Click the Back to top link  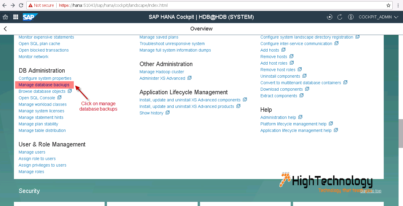click(371, 191)
